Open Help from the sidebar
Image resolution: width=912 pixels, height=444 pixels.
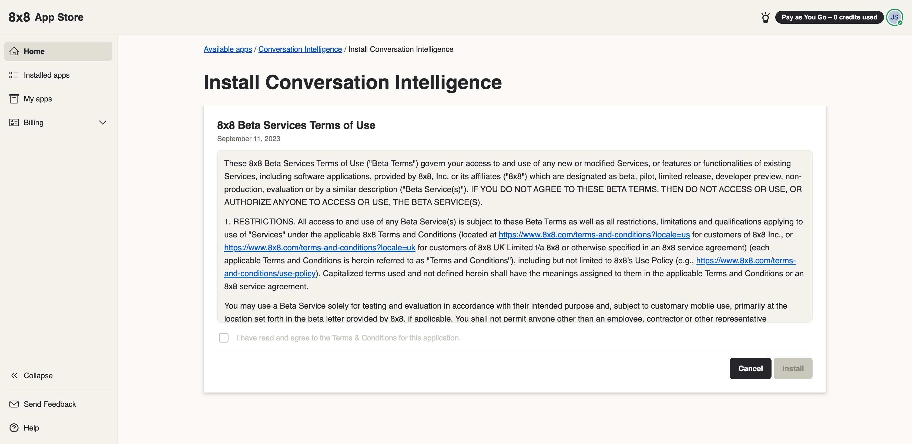58,428
